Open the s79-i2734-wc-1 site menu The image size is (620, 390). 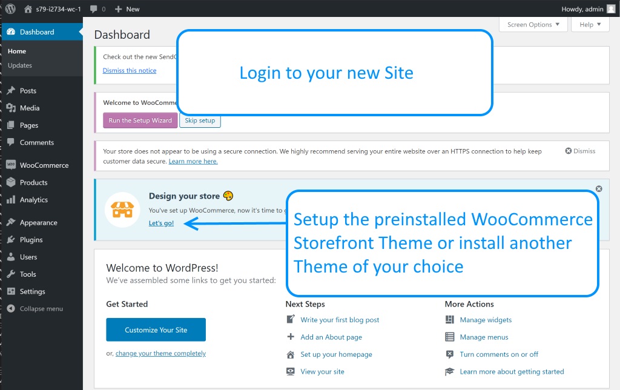[53, 8]
